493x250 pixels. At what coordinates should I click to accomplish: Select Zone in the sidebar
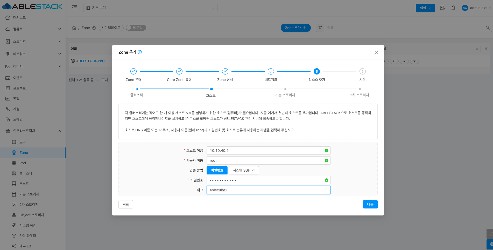pos(33,153)
